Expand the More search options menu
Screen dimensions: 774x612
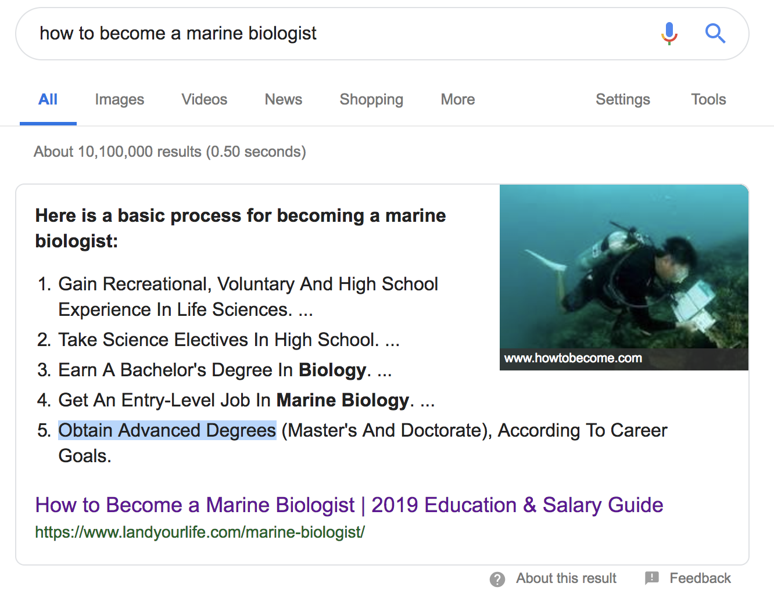pos(458,99)
